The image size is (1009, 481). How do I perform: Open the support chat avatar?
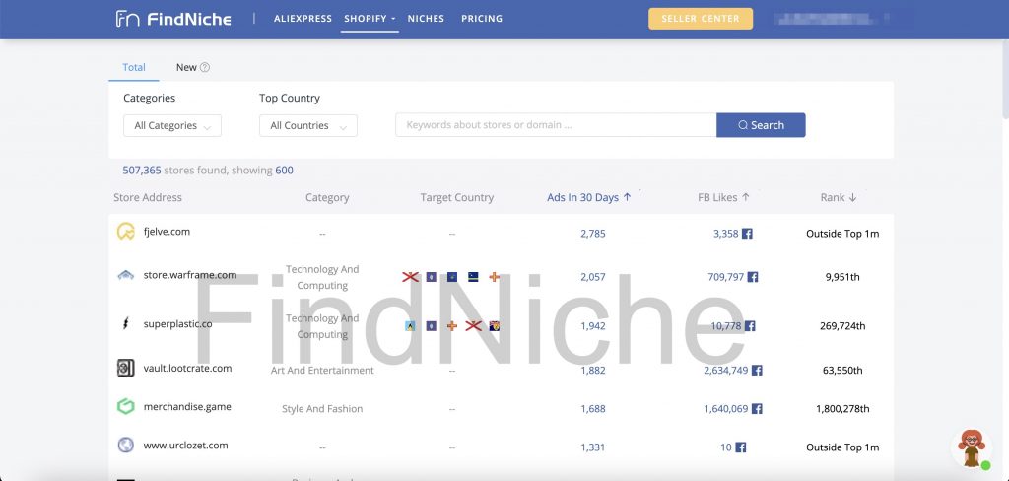[x=972, y=448]
